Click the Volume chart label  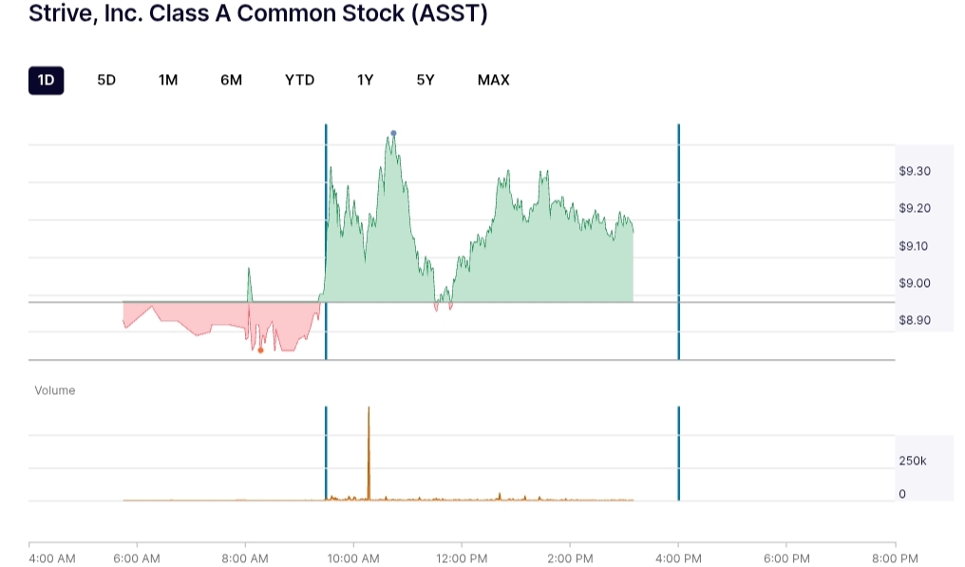tap(55, 390)
